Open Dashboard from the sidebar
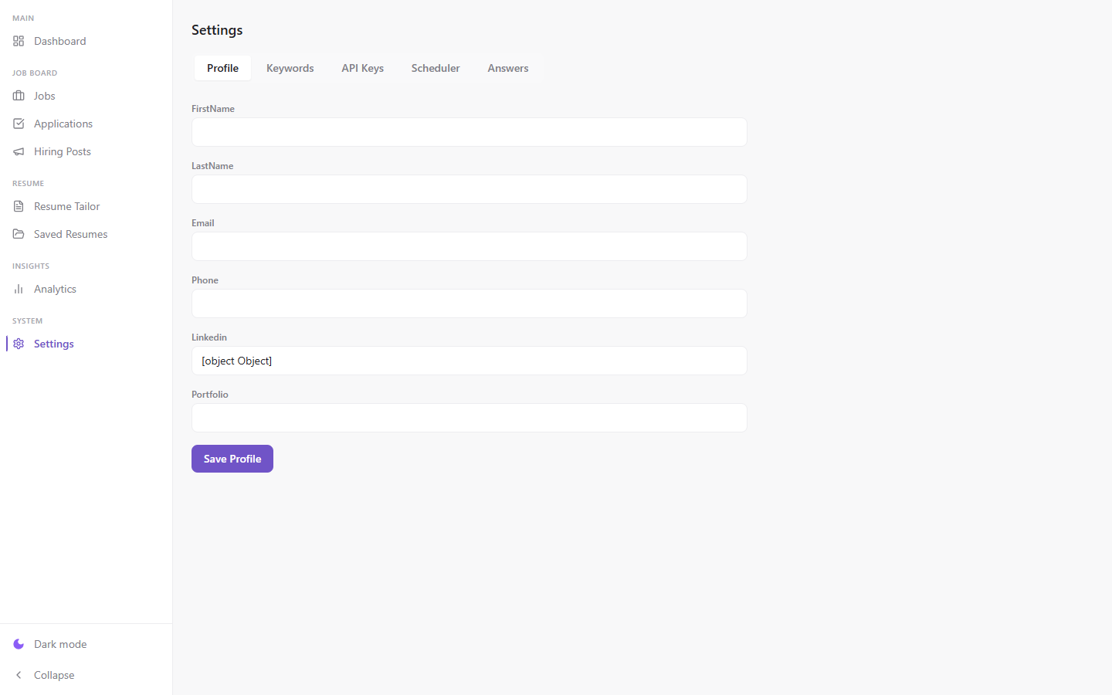The image size is (1112, 695). (86, 41)
